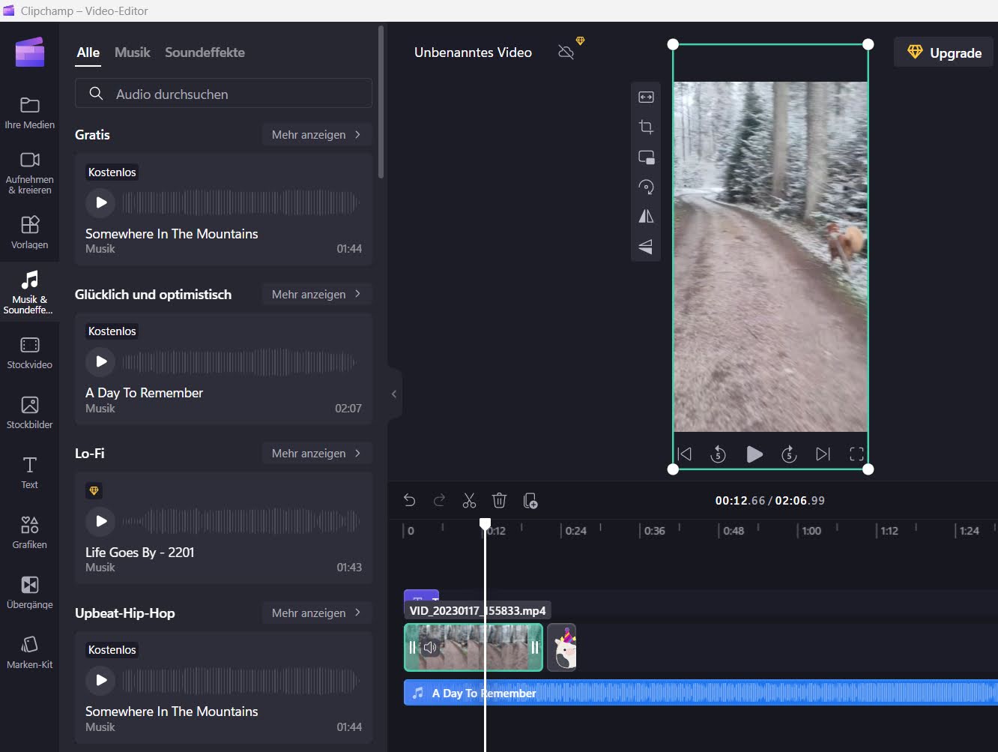This screenshot has width=998, height=752.
Task: Delete the selected clip via trash icon
Action: click(499, 500)
